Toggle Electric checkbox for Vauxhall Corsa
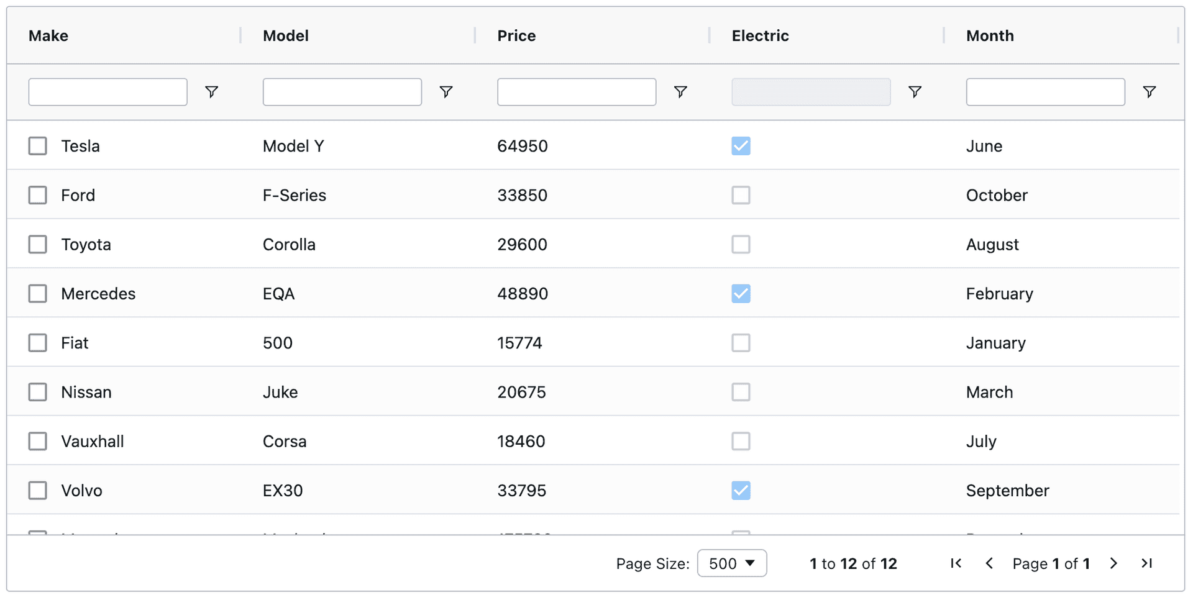 pyautogui.click(x=741, y=441)
